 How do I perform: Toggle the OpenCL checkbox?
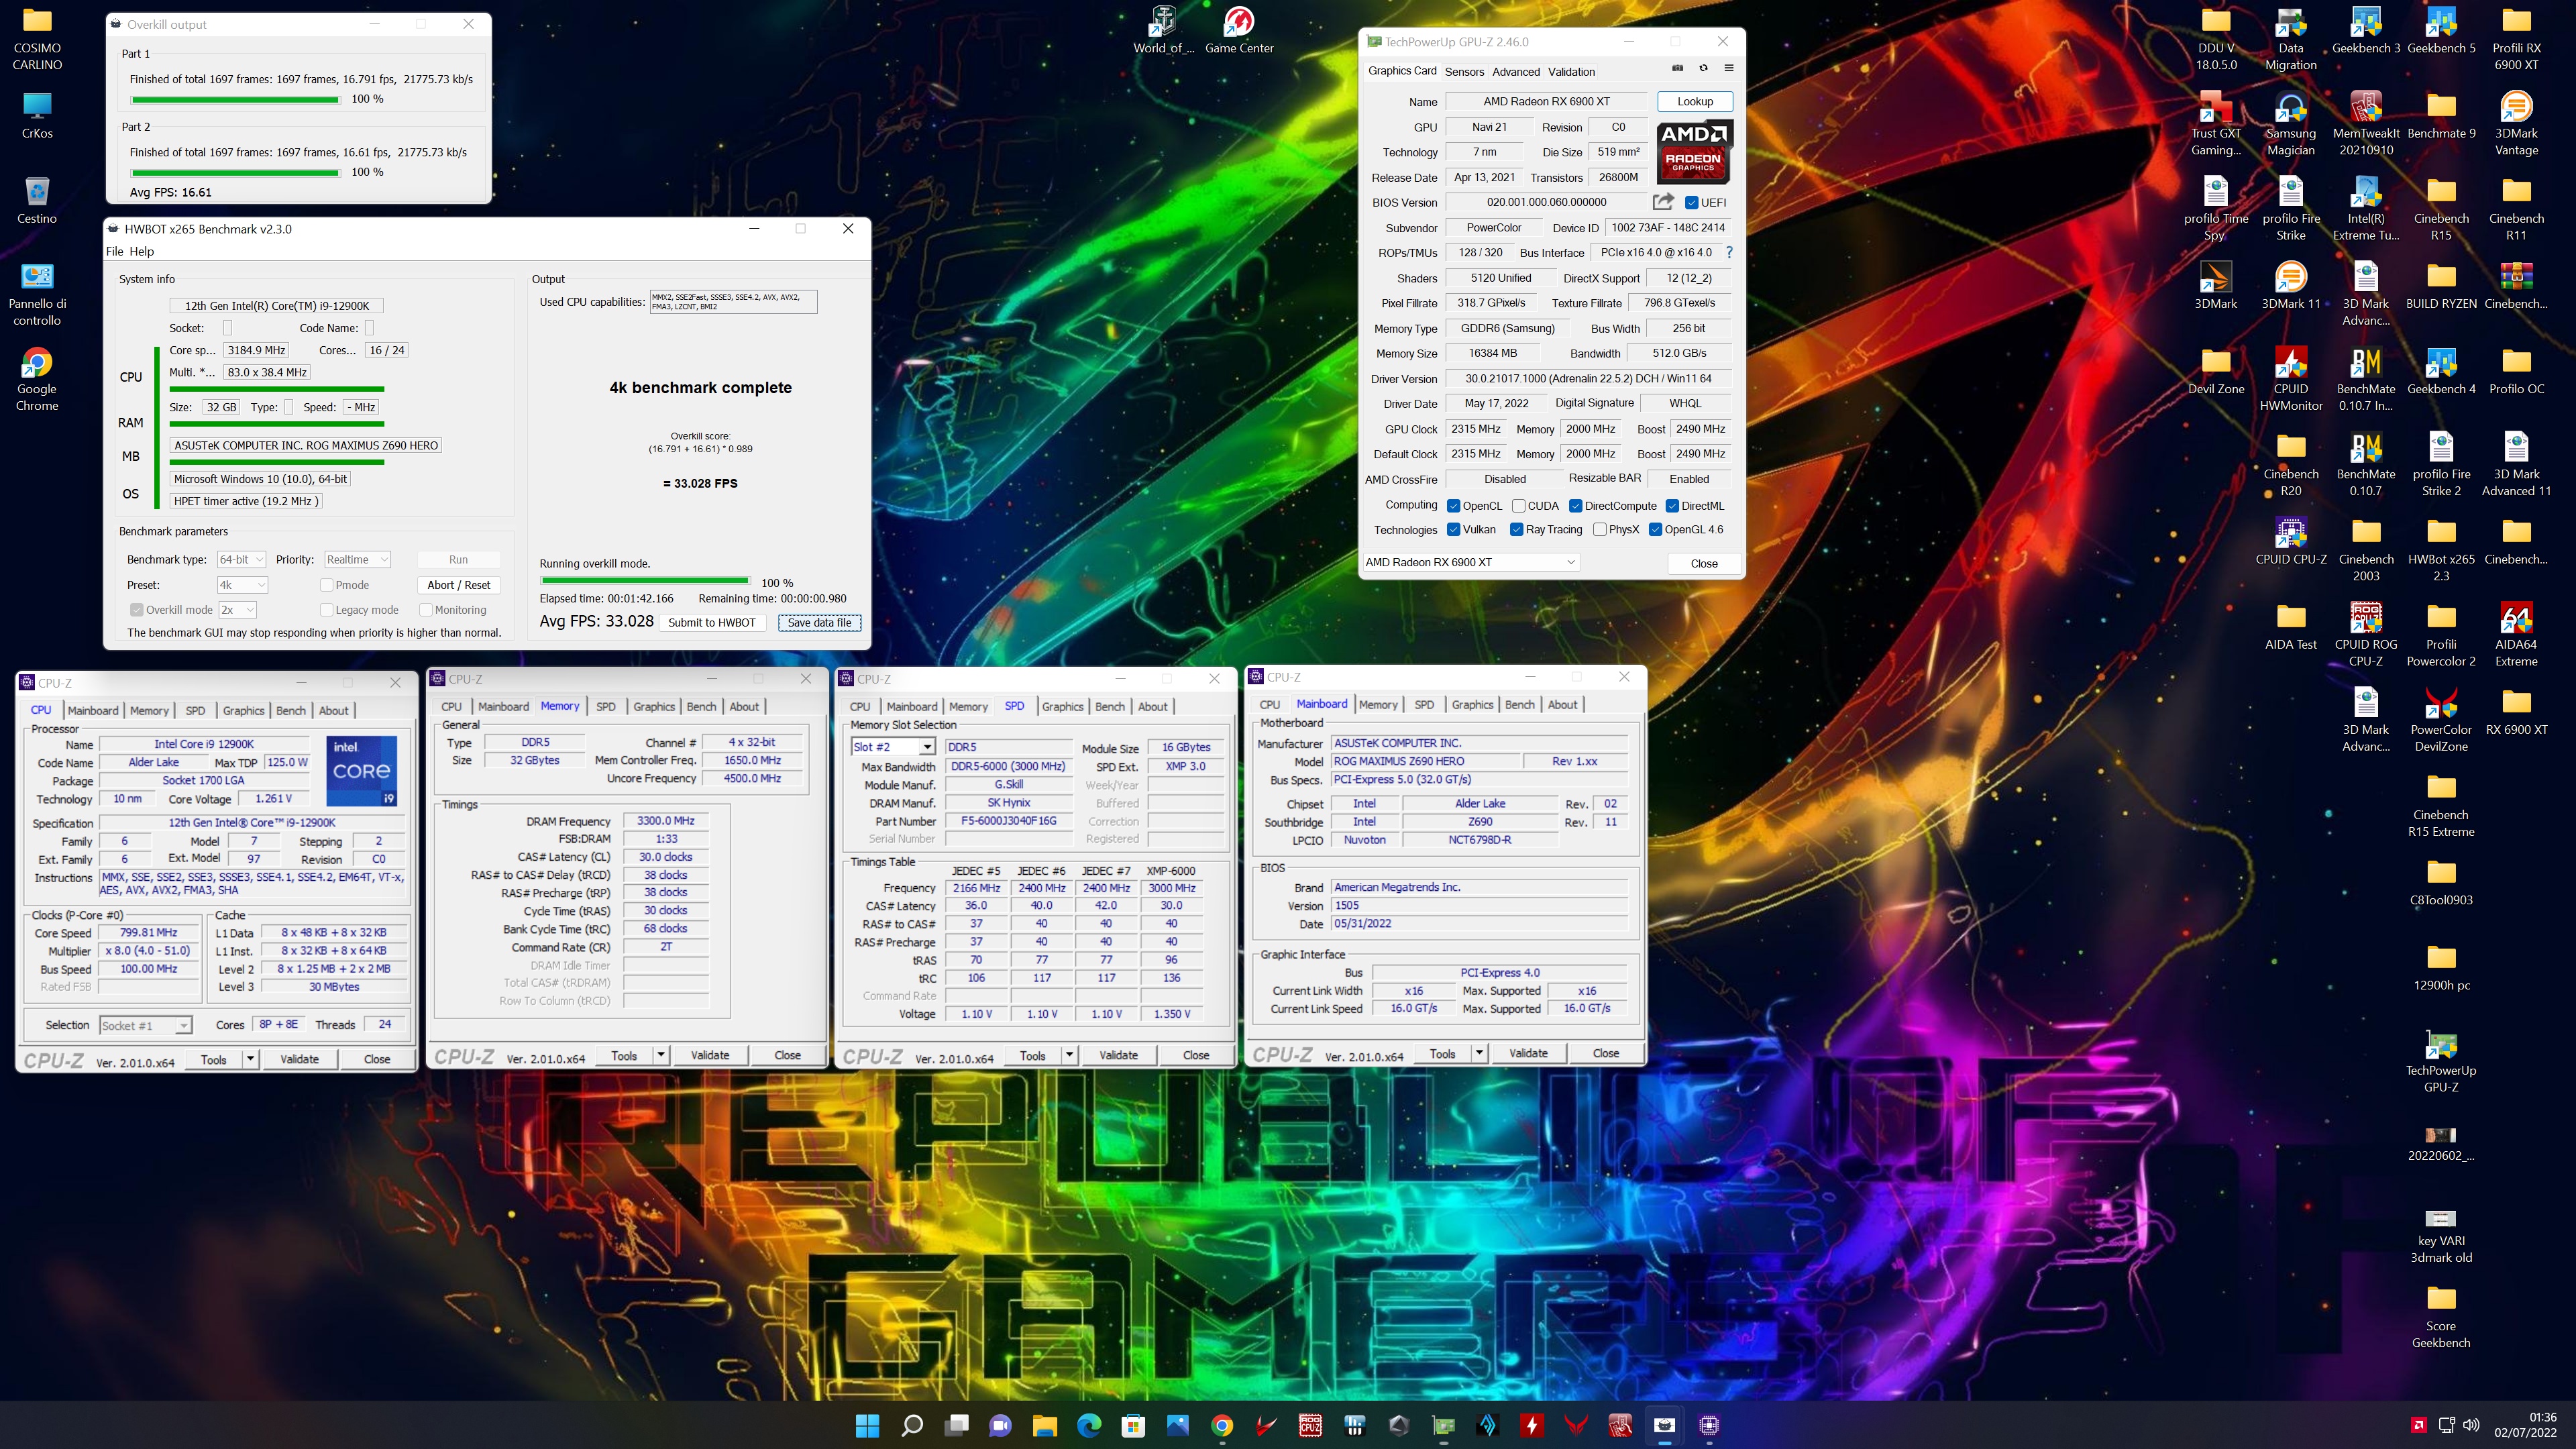(x=1453, y=506)
